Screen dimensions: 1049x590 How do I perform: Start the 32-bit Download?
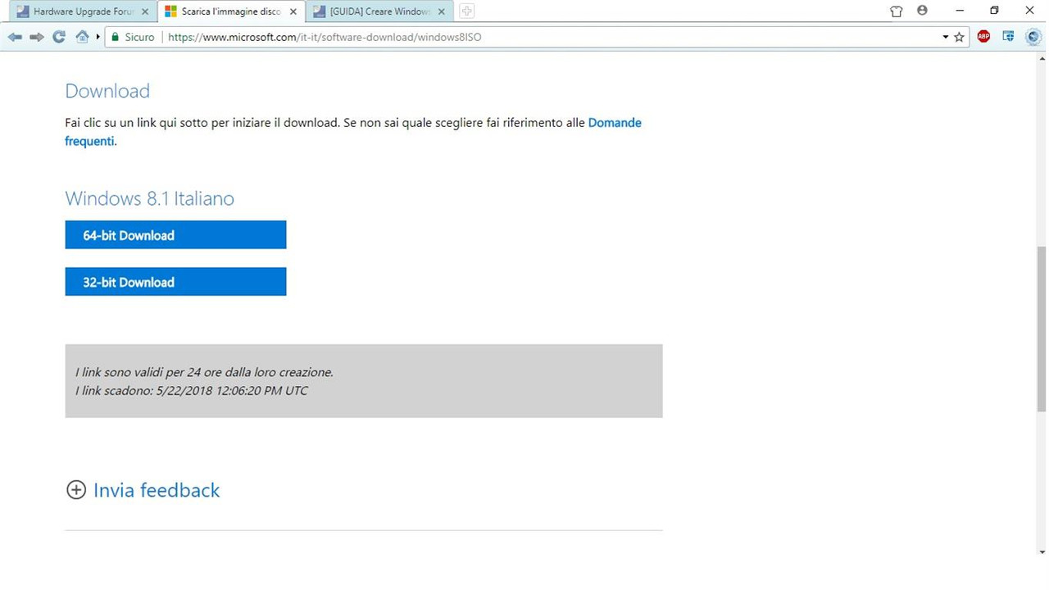coord(175,281)
